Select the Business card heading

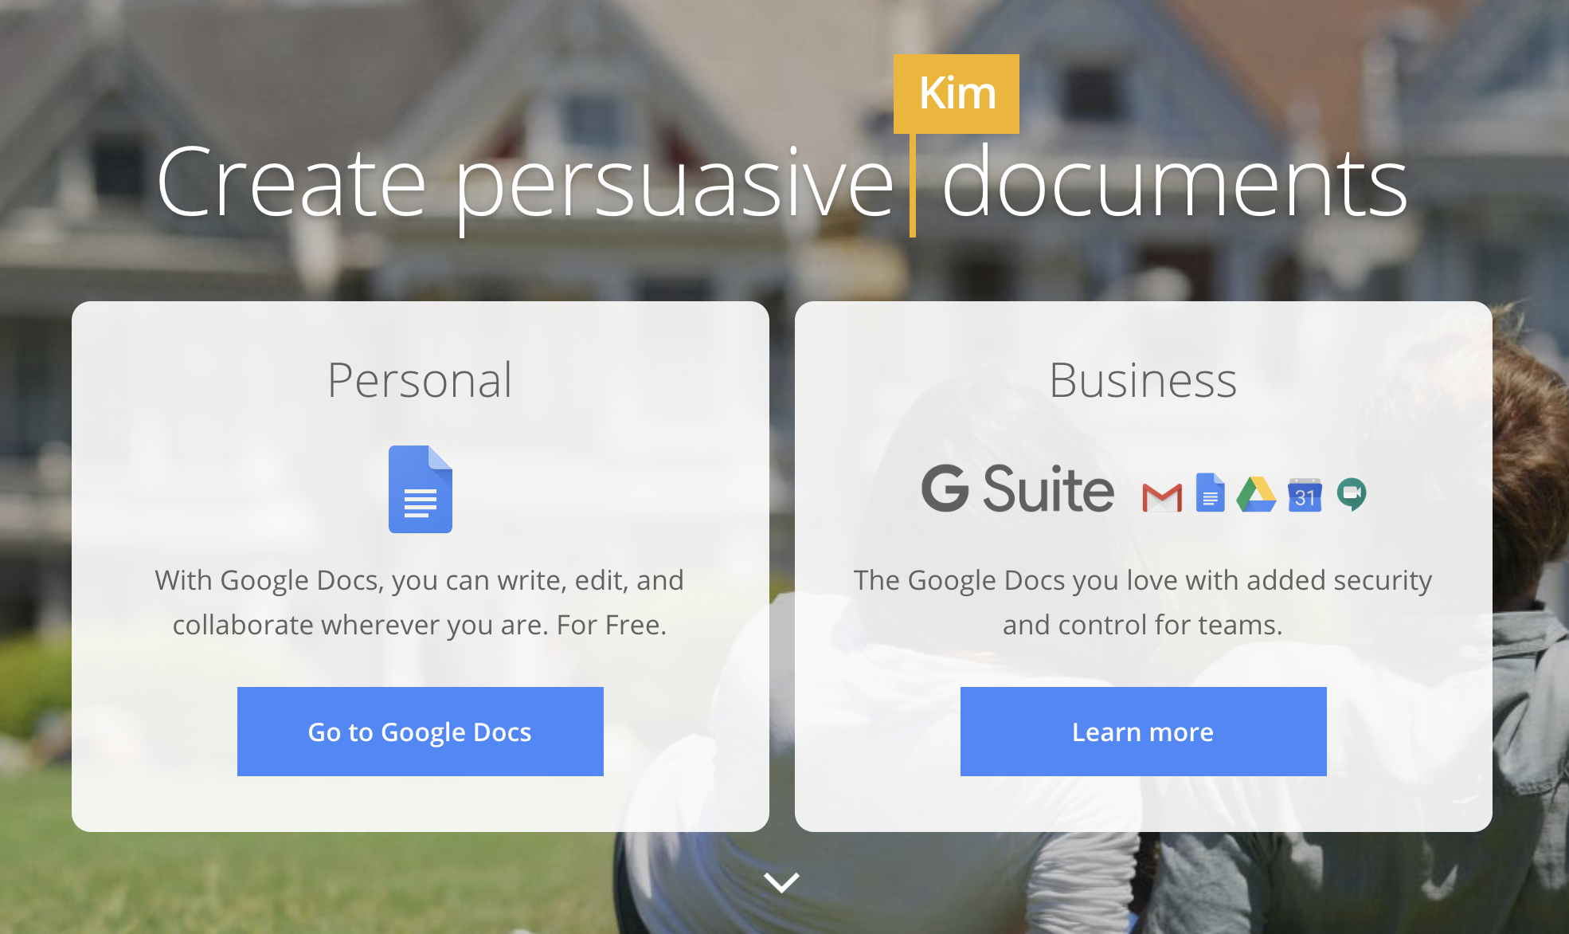pyautogui.click(x=1143, y=380)
